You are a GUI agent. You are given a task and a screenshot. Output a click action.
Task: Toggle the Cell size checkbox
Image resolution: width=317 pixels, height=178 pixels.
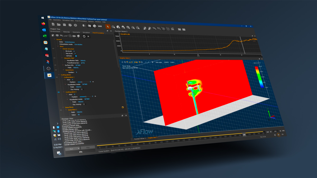coord(76,56)
